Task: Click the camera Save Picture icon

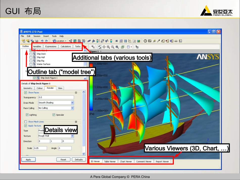Action: tap(37, 41)
